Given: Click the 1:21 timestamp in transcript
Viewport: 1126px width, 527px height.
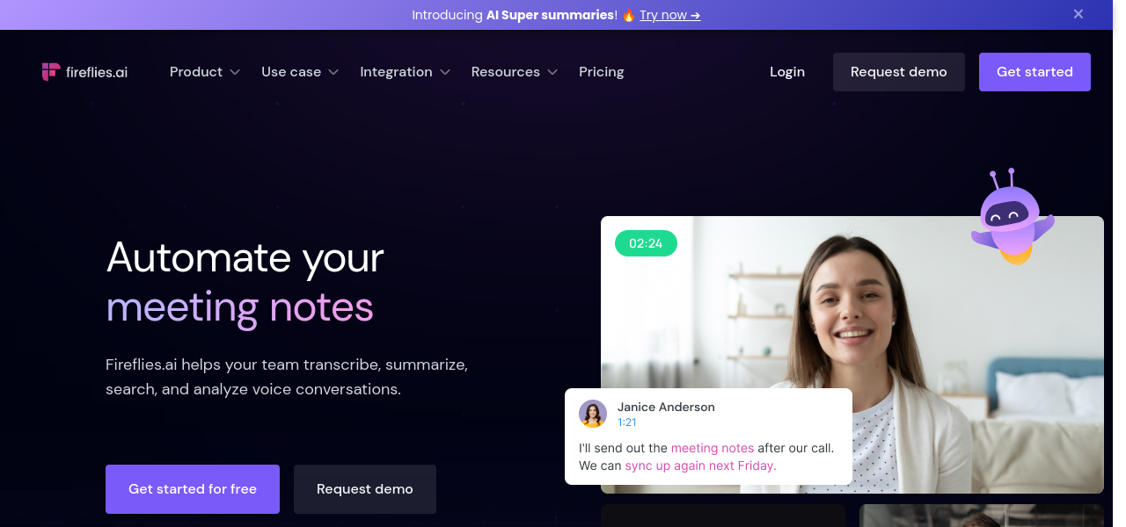Looking at the screenshot, I should pos(627,422).
